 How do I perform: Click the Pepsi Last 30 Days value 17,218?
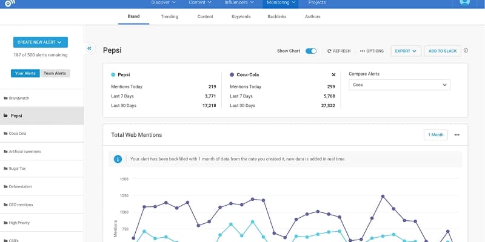tap(209, 106)
